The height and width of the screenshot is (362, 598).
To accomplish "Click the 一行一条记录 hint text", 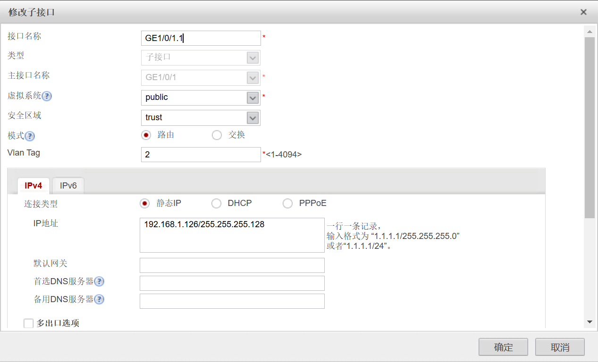I will [x=354, y=225].
